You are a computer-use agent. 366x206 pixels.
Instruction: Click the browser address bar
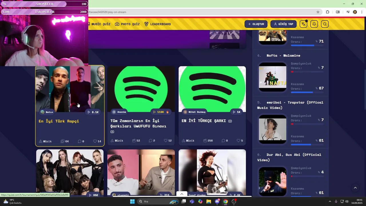[200, 12]
